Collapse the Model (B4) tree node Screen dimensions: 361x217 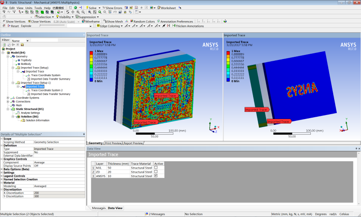coord(3,53)
